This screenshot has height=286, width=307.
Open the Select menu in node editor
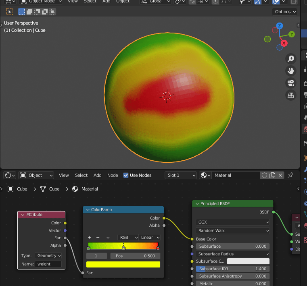pyautogui.click(x=81, y=175)
